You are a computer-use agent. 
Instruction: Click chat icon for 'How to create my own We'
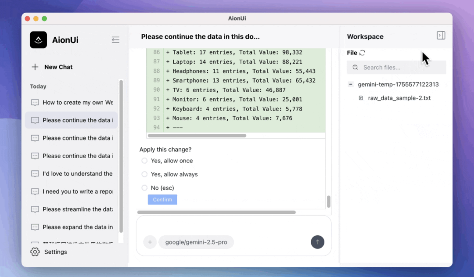click(35, 103)
